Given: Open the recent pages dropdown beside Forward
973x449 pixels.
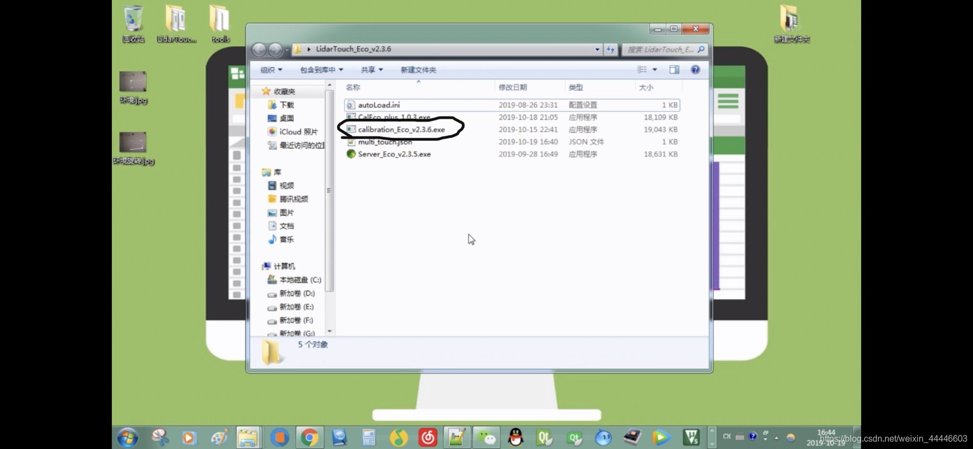Looking at the screenshot, I should (x=287, y=50).
